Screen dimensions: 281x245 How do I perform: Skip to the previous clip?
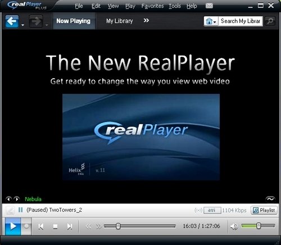pyautogui.click(x=41, y=226)
